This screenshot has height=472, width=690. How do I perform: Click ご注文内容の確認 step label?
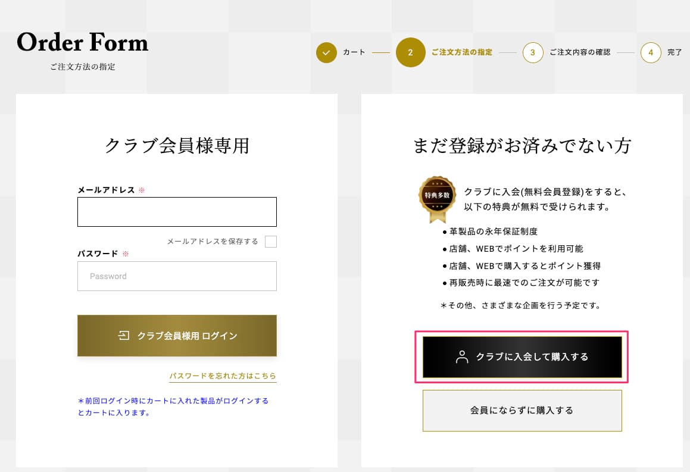[x=579, y=52]
